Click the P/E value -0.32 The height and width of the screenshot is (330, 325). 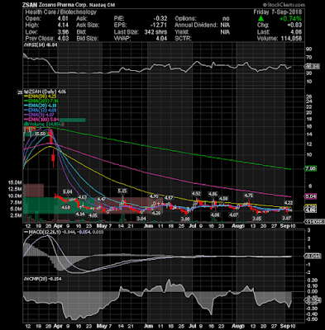coord(160,19)
